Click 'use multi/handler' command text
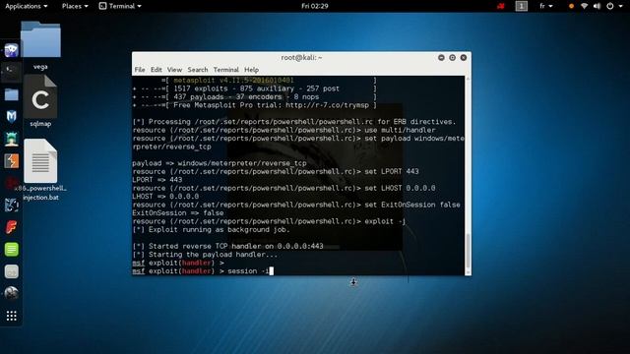 click(400, 130)
